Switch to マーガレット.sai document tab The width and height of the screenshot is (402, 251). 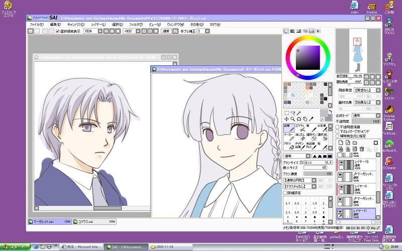(49, 221)
